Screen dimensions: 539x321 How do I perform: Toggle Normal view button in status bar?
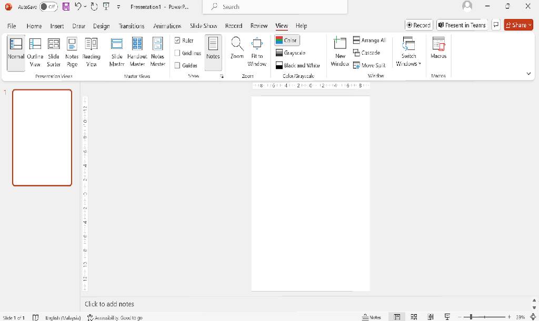(x=397, y=317)
